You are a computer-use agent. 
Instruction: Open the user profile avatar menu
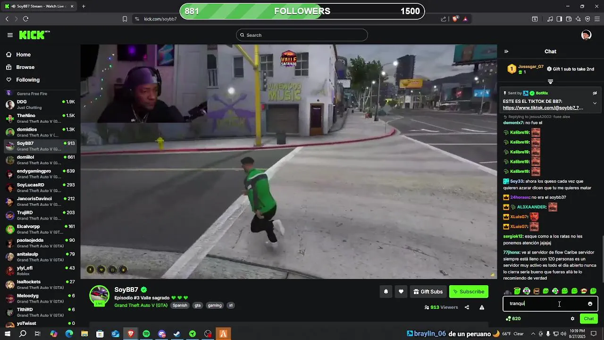(x=586, y=35)
